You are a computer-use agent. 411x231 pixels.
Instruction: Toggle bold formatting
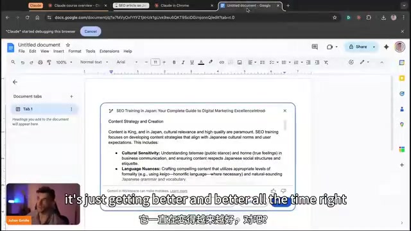point(174,62)
